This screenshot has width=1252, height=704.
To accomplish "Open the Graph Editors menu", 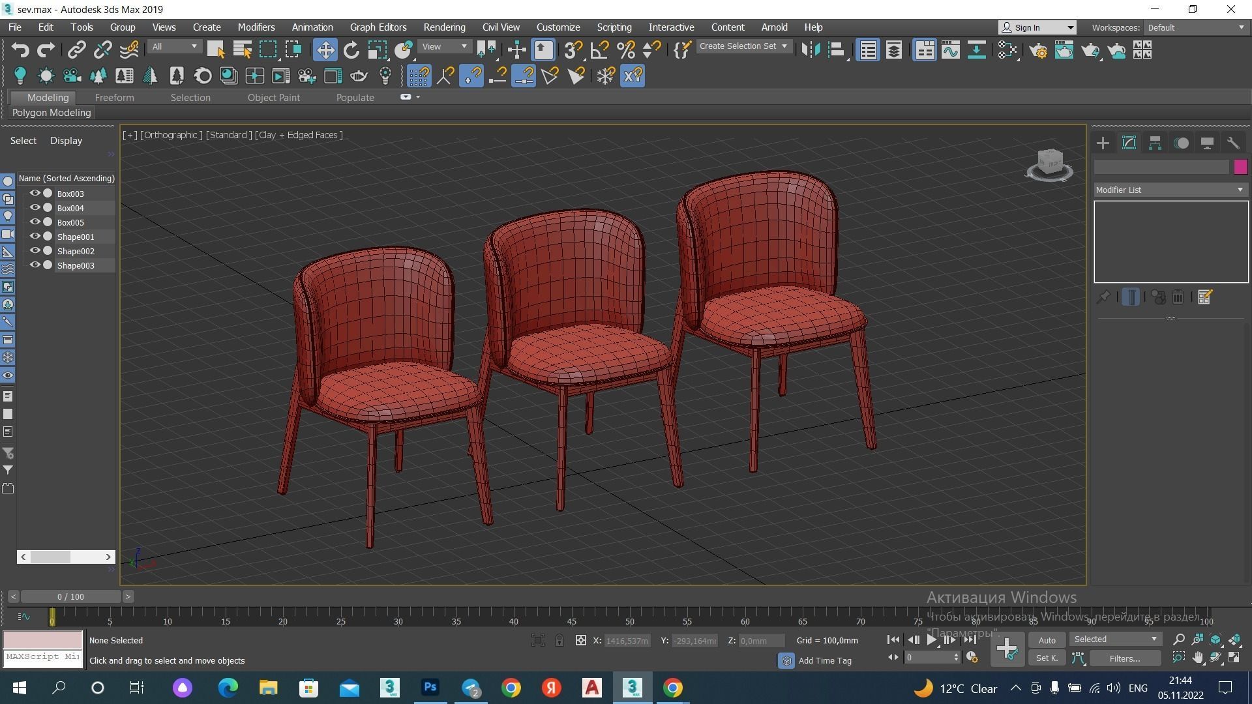I will 378,27.
